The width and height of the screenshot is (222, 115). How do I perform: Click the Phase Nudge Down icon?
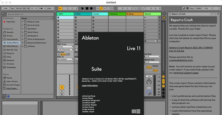click(25, 9)
